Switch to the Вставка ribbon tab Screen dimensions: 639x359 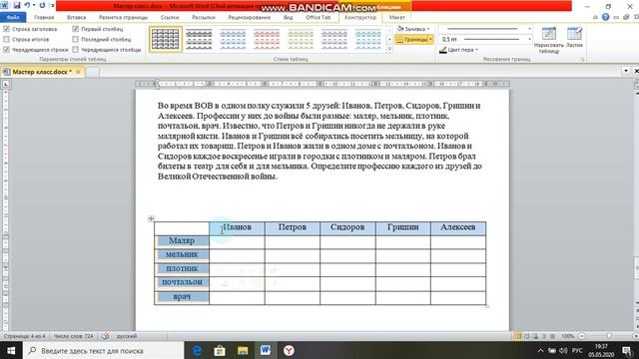point(76,18)
